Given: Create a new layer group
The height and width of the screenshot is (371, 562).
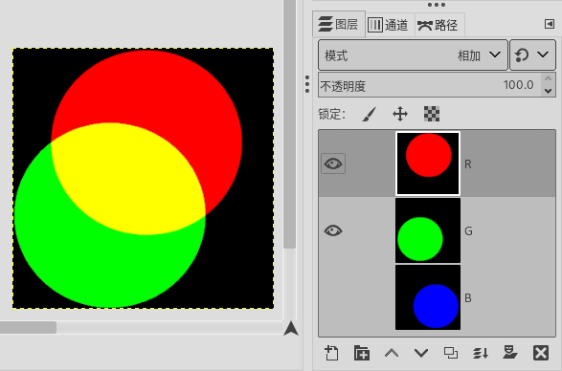Looking at the screenshot, I should click(x=362, y=353).
